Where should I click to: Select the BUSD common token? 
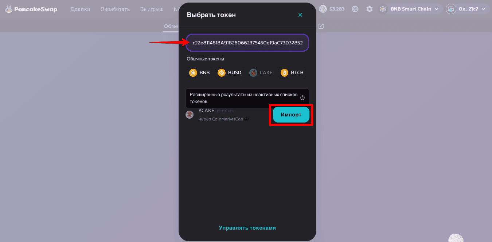pyautogui.click(x=230, y=73)
